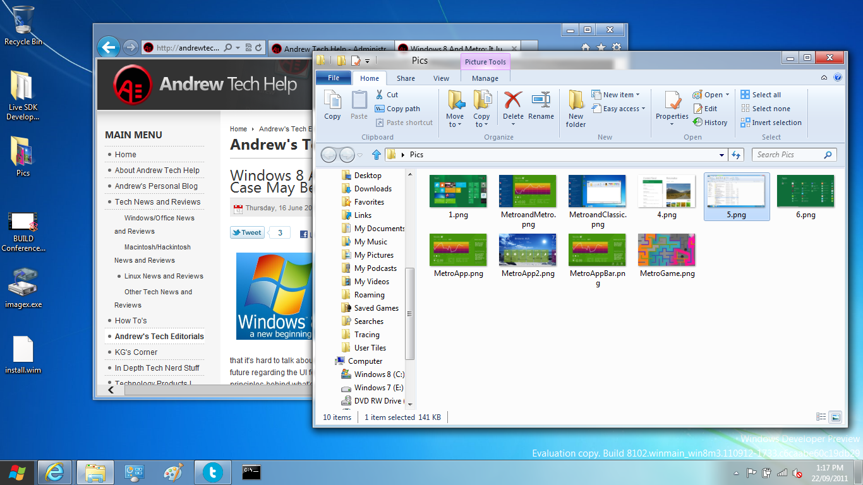Image resolution: width=863 pixels, height=485 pixels.
Task: Collapse the ribbon with the chevron arrow
Action: tap(824, 78)
